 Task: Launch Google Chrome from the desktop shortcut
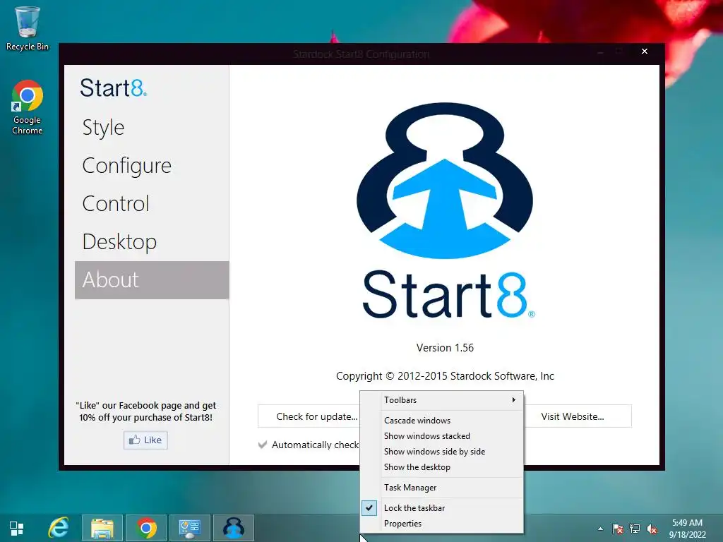[27, 107]
